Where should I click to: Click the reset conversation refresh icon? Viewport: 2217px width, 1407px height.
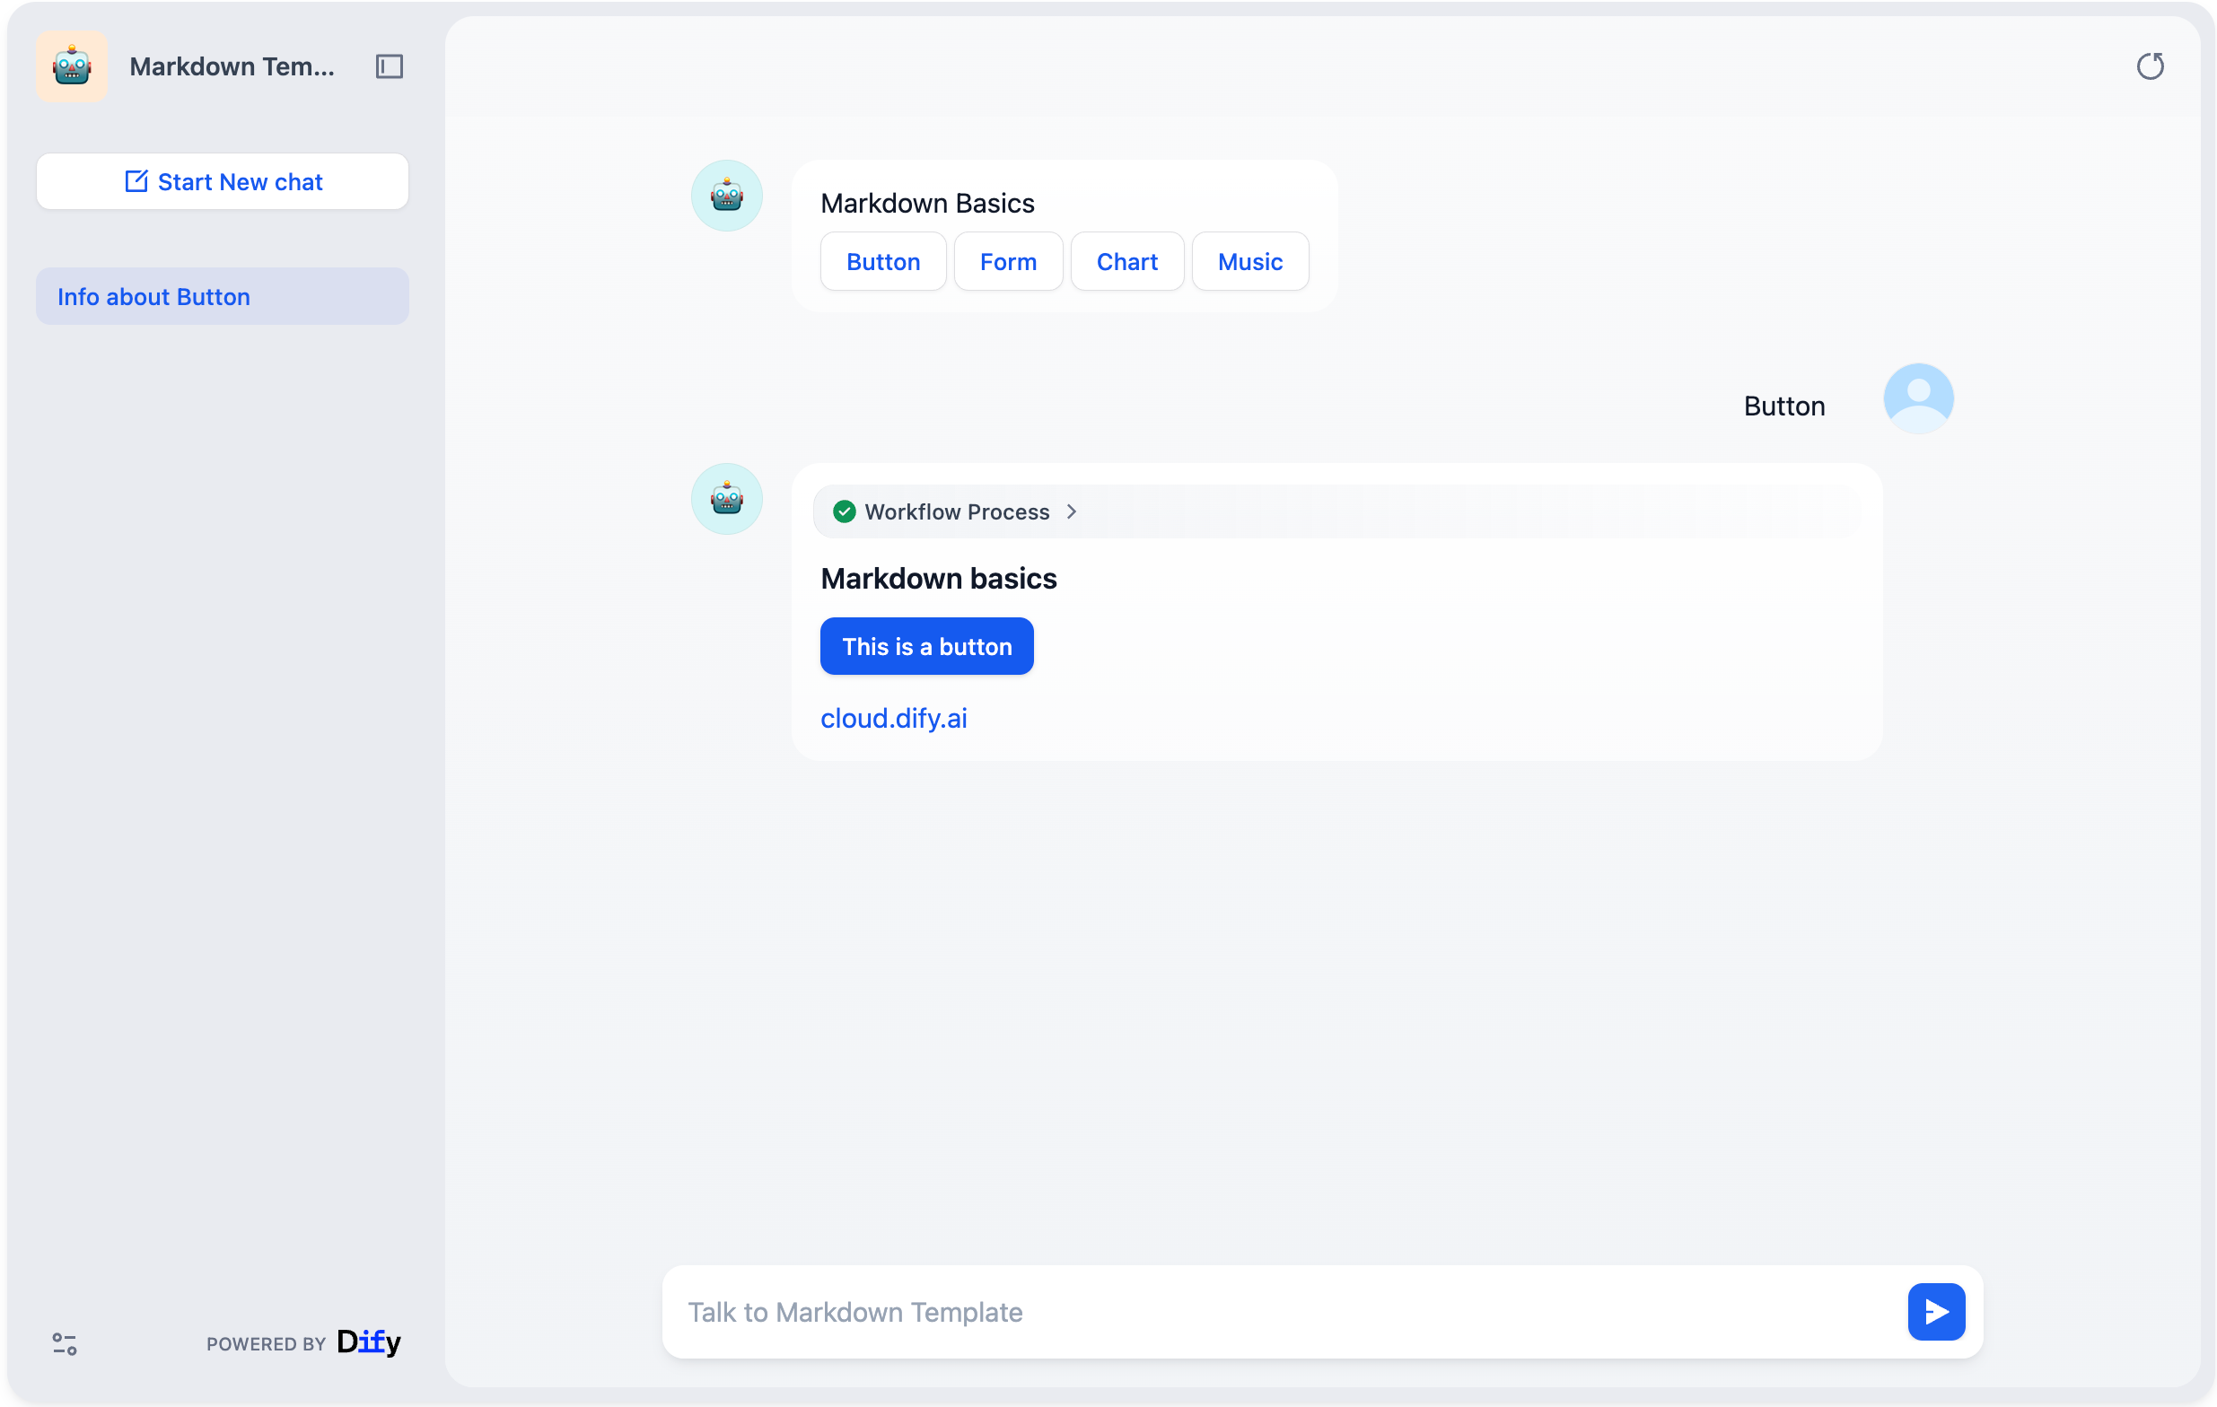[x=2149, y=66]
